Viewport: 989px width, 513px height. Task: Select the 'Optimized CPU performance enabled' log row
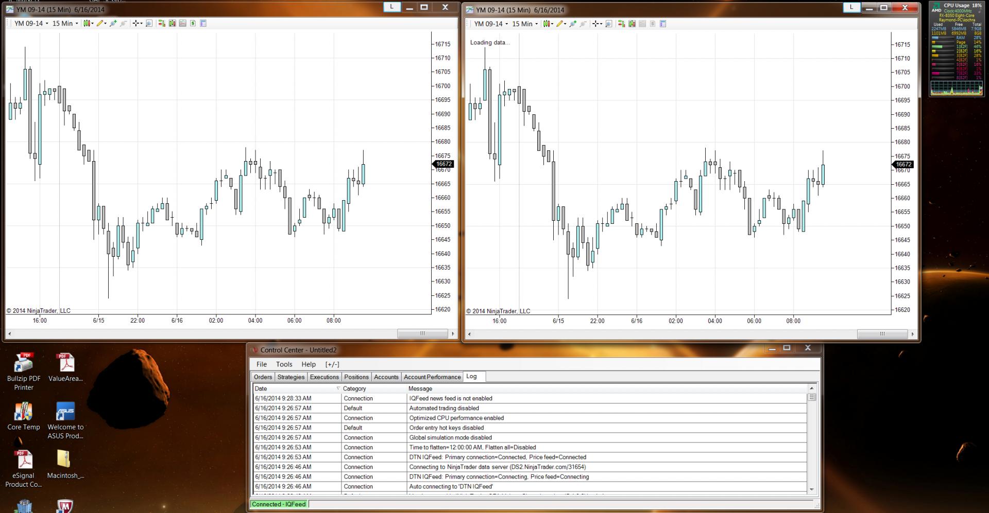[530, 418]
